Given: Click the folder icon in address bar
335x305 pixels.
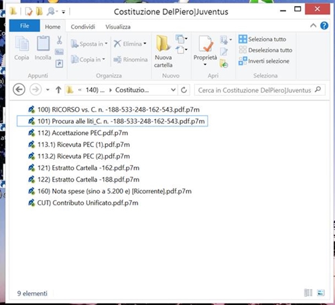Looking at the screenshot, I should click(70, 90).
